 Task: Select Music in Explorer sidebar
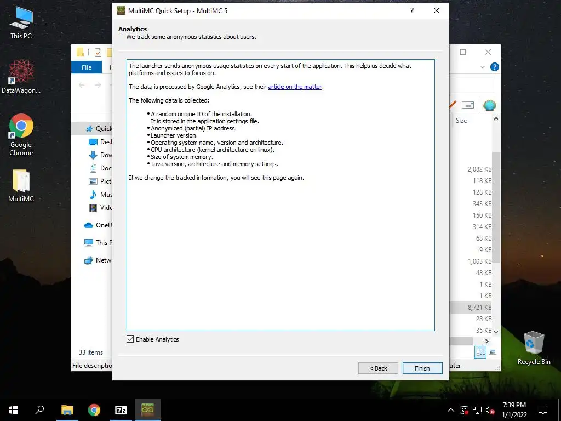pos(100,195)
